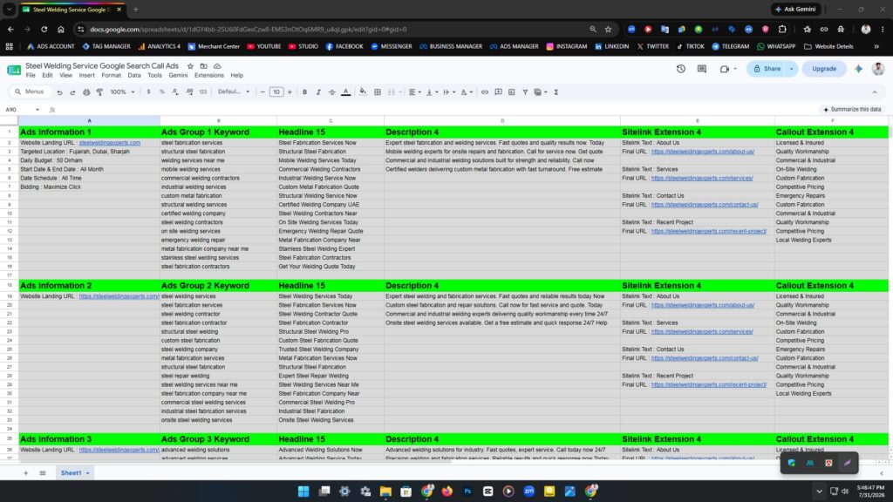Screen dimensions: 893x502
Task: Insert chart from toolbar icon
Action: (x=511, y=92)
